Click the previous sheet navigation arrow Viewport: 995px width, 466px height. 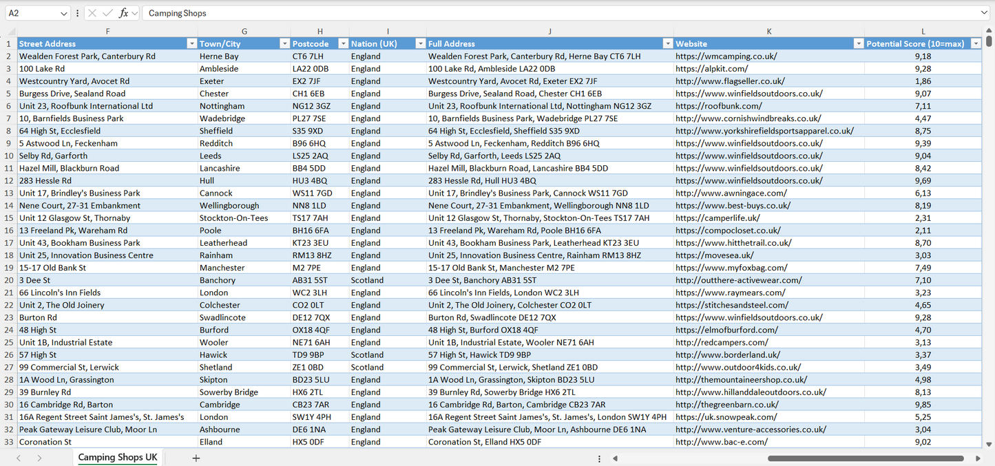19,458
